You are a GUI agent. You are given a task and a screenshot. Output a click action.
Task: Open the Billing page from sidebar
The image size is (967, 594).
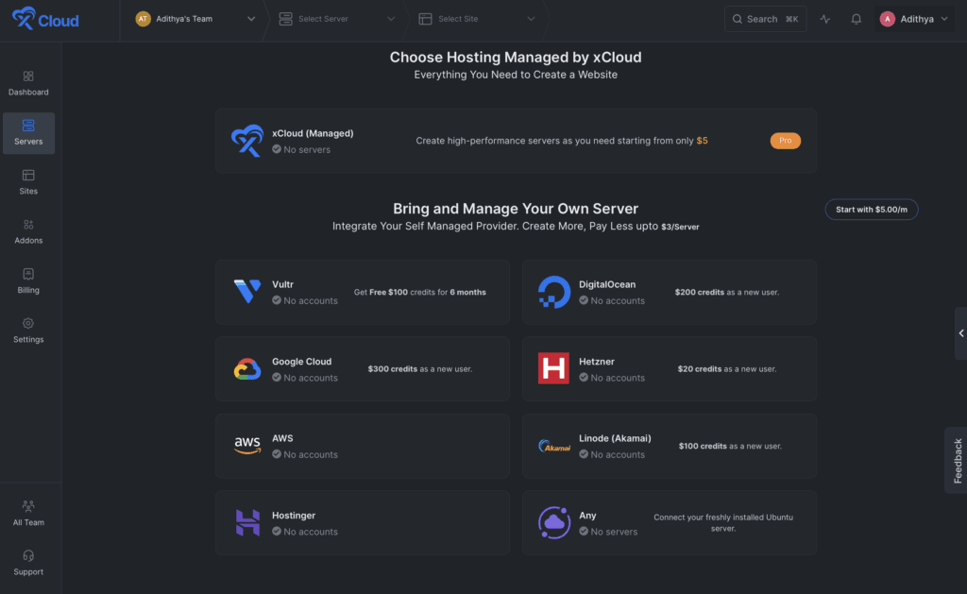click(28, 281)
